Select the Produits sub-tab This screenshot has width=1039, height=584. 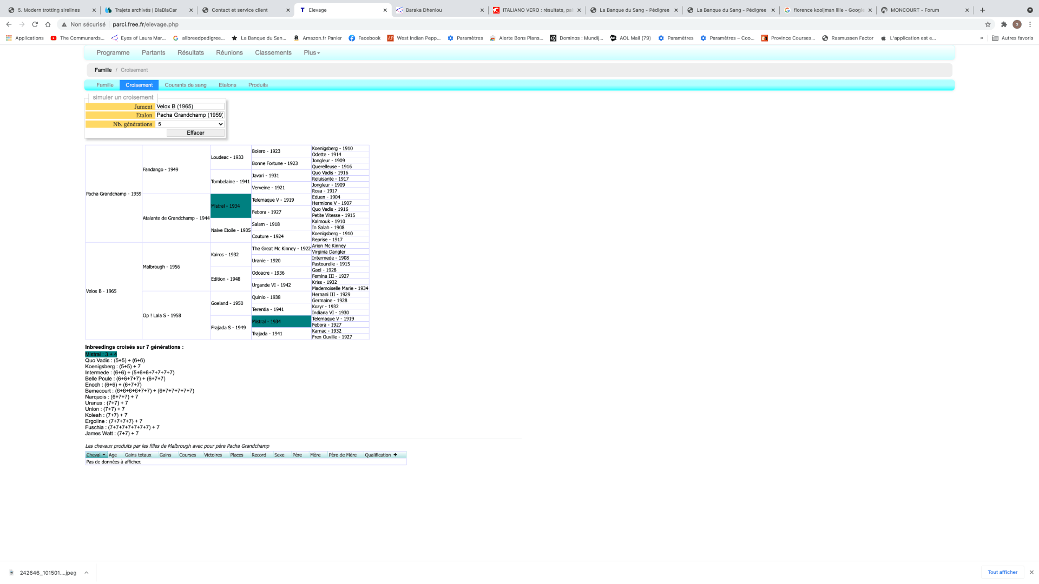click(x=258, y=85)
